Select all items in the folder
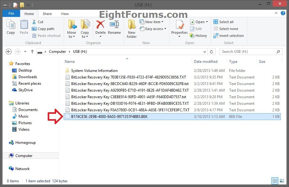 (x=225, y=22)
